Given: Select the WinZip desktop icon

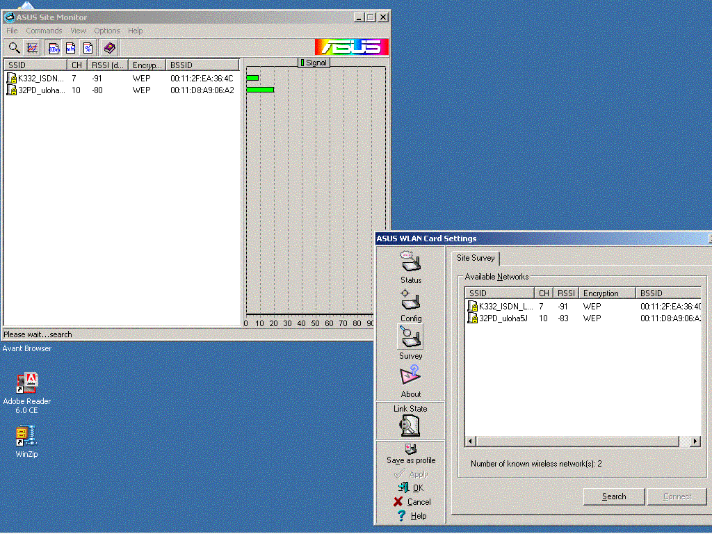Looking at the screenshot, I should (26, 436).
